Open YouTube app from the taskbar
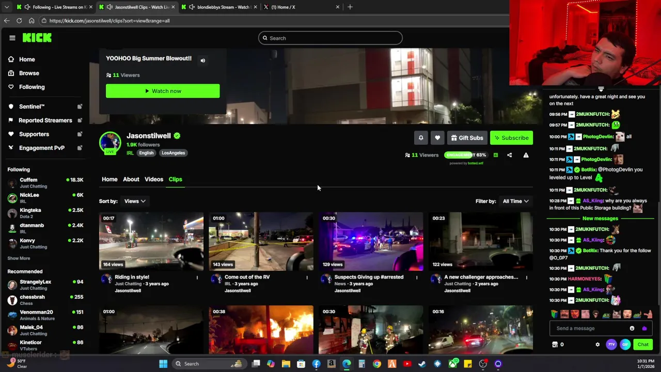661x372 pixels. [x=407, y=364]
